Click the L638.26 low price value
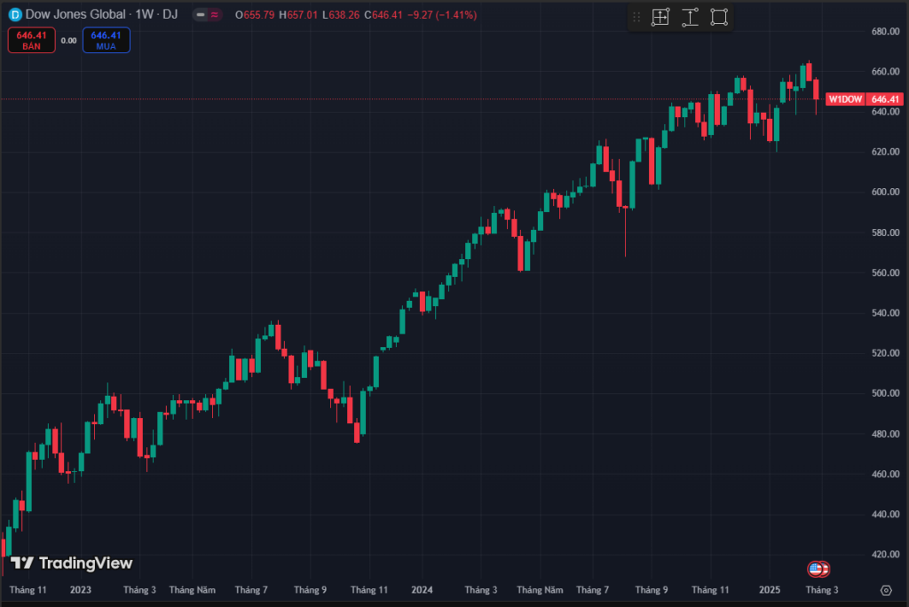The width and height of the screenshot is (909, 607). tap(341, 15)
